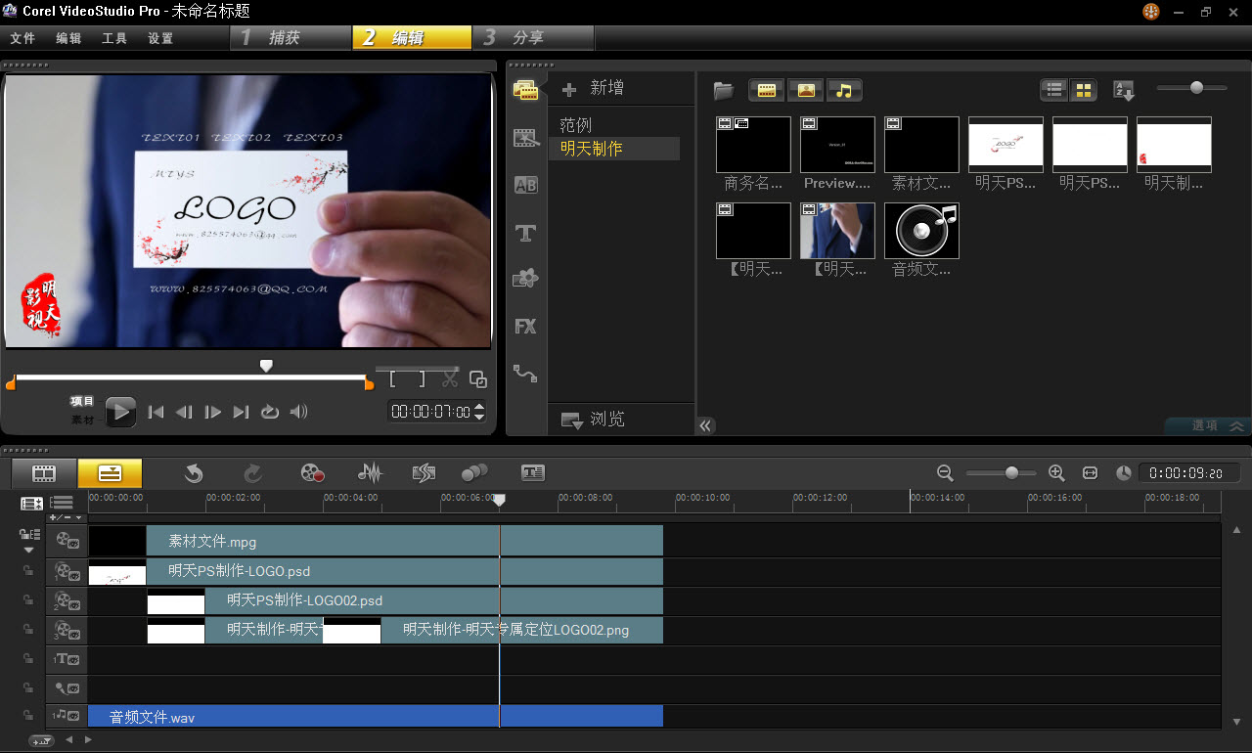Open the Media library panel icon
Image resolution: width=1252 pixels, height=753 pixels.
point(526,90)
